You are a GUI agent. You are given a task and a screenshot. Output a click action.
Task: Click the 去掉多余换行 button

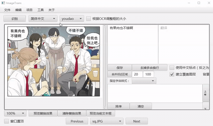point(149,68)
